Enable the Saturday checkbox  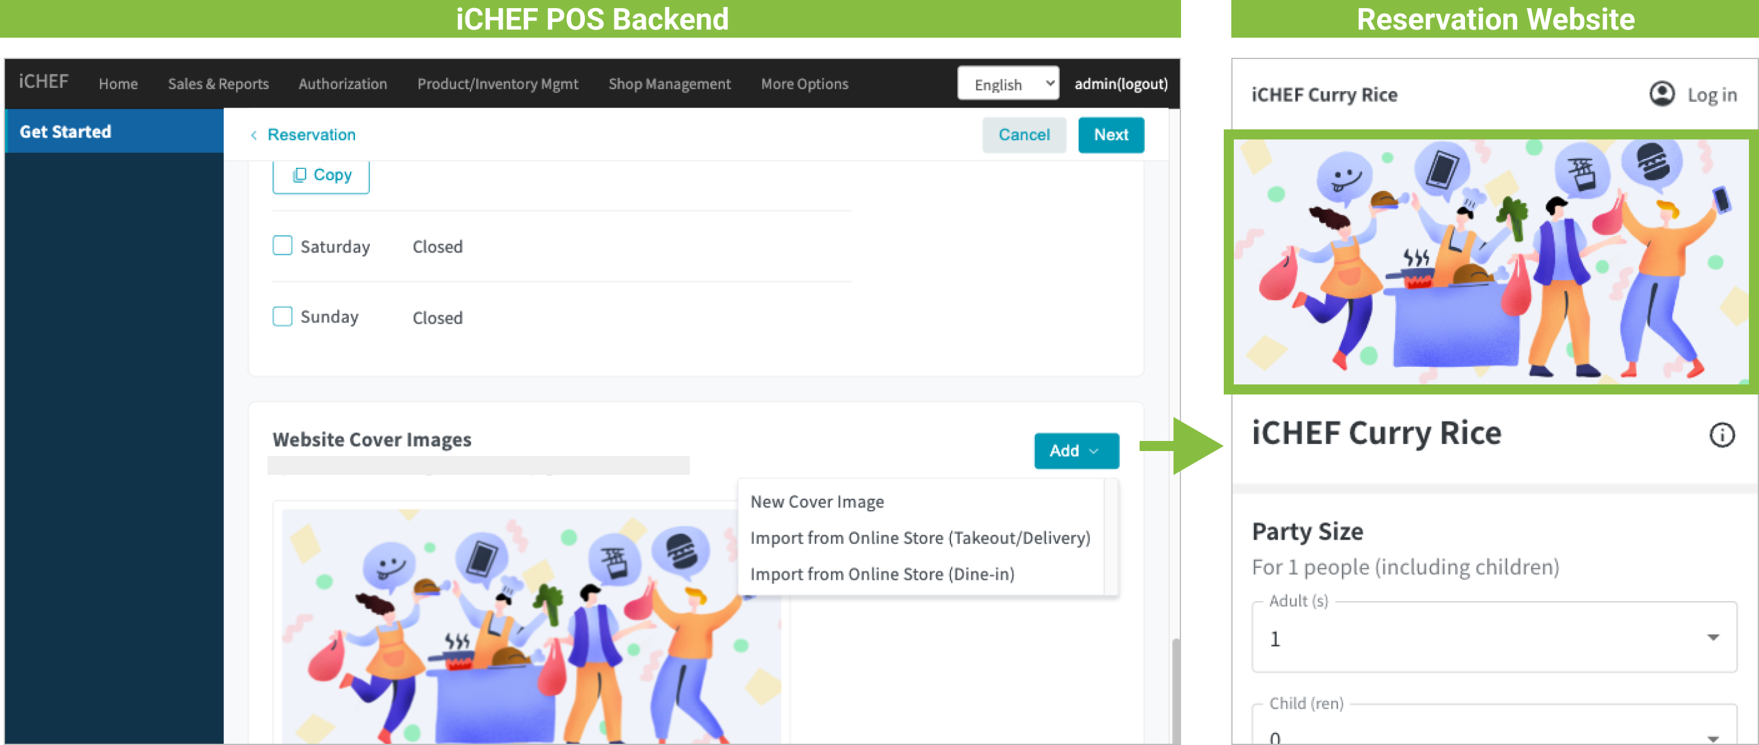282,246
